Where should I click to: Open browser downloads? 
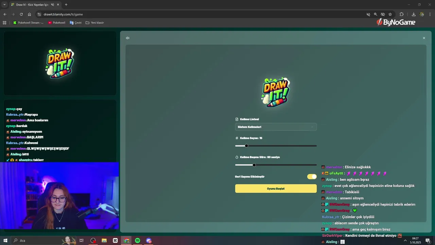pos(414,14)
